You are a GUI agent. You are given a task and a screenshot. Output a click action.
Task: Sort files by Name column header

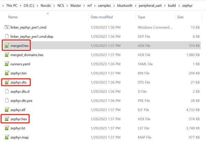click(13, 17)
